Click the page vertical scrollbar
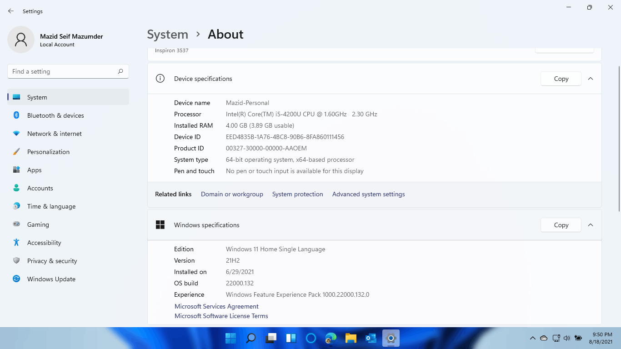The width and height of the screenshot is (621, 349). pyautogui.click(x=619, y=139)
